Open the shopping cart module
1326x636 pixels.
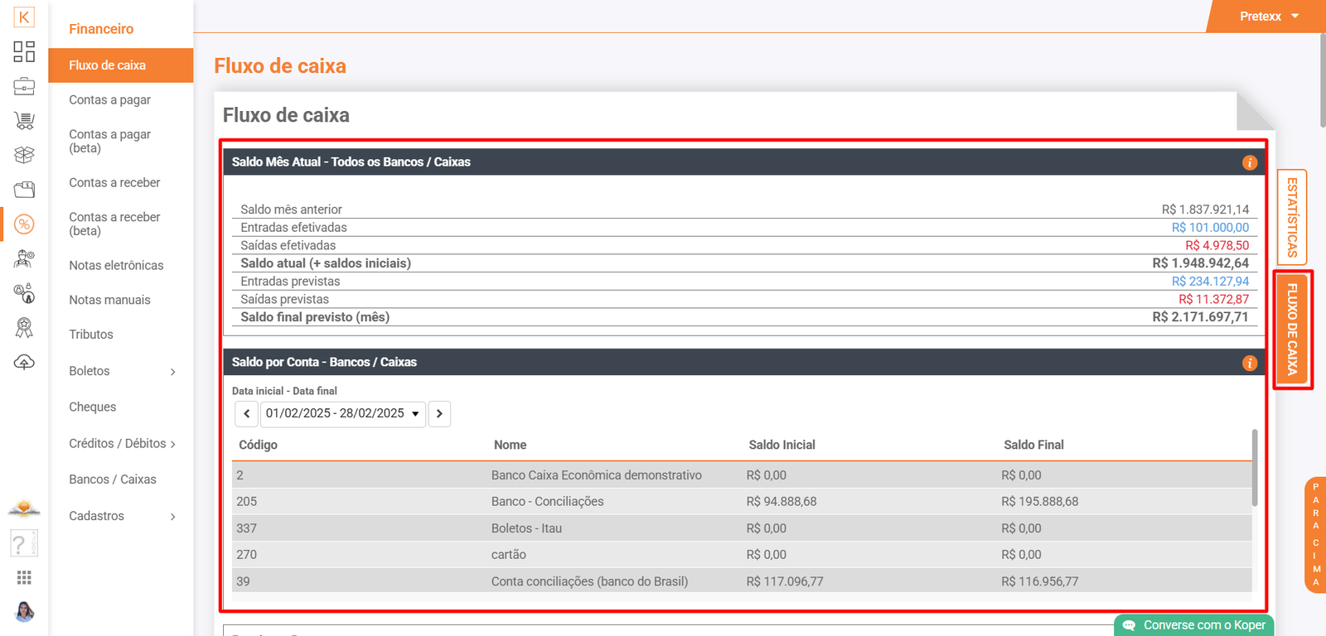pyautogui.click(x=24, y=121)
